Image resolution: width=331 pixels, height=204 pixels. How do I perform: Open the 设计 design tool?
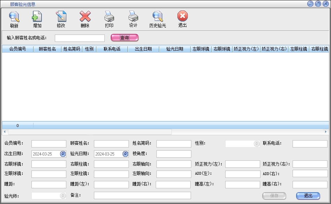(133, 17)
